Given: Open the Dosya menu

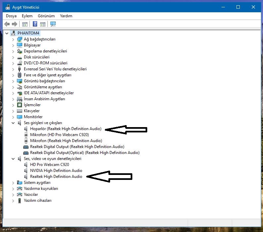Looking at the screenshot, I should pos(11,16).
